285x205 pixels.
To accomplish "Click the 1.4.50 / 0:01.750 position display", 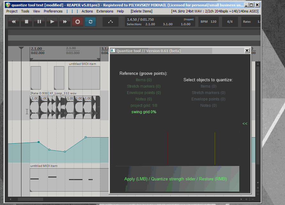I will (140, 20).
